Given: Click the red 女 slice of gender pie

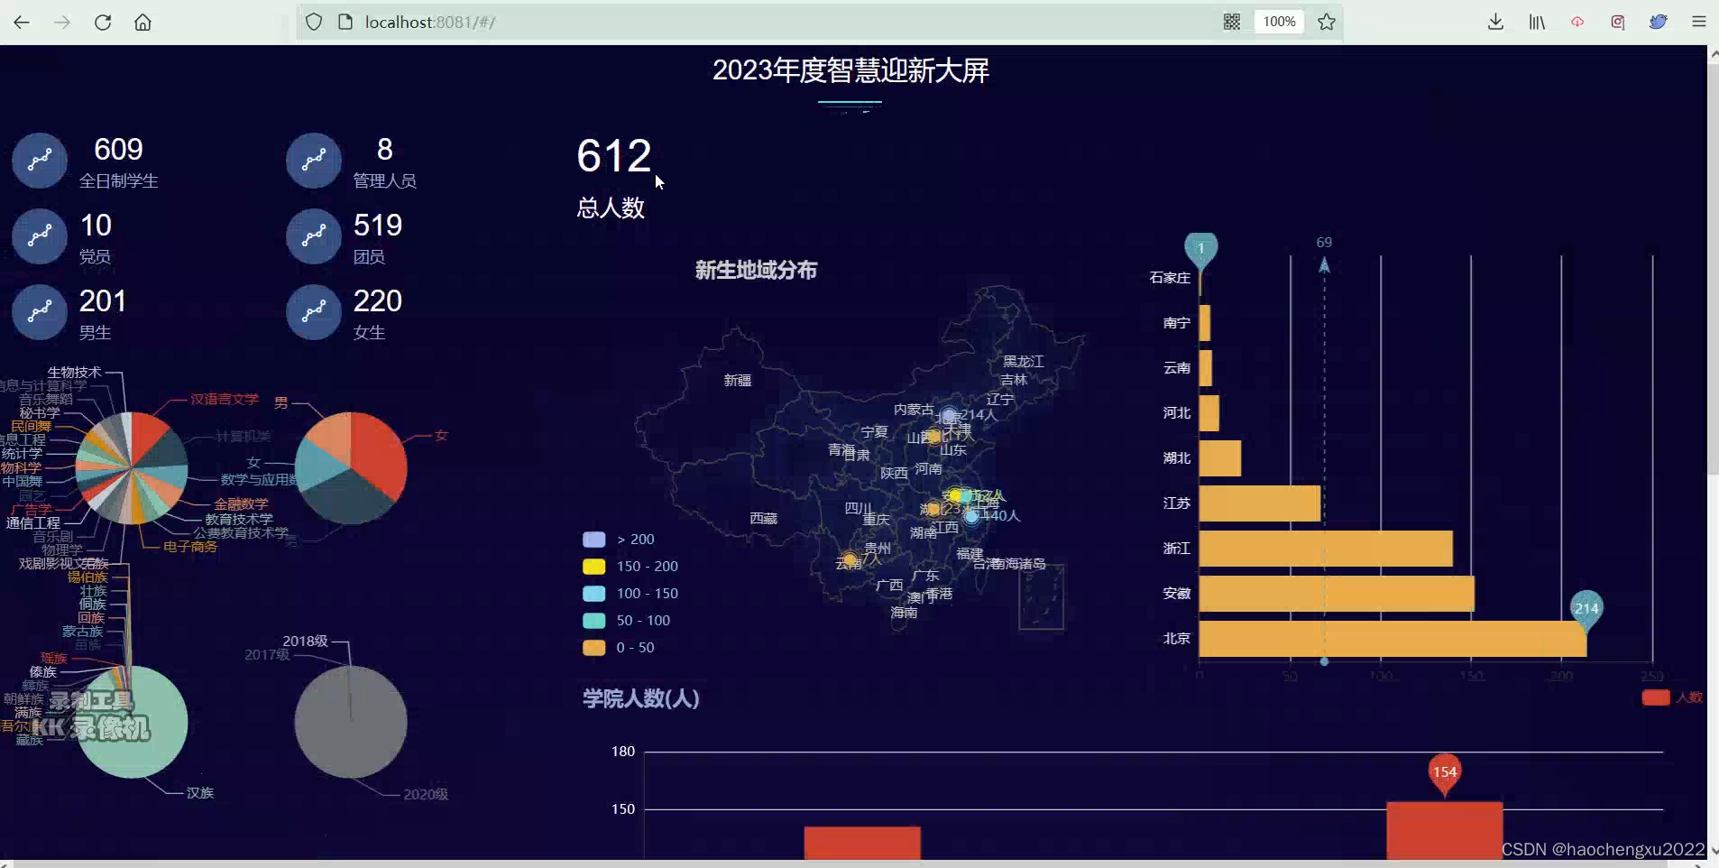Looking at the screenshot, I should (374, 451).
